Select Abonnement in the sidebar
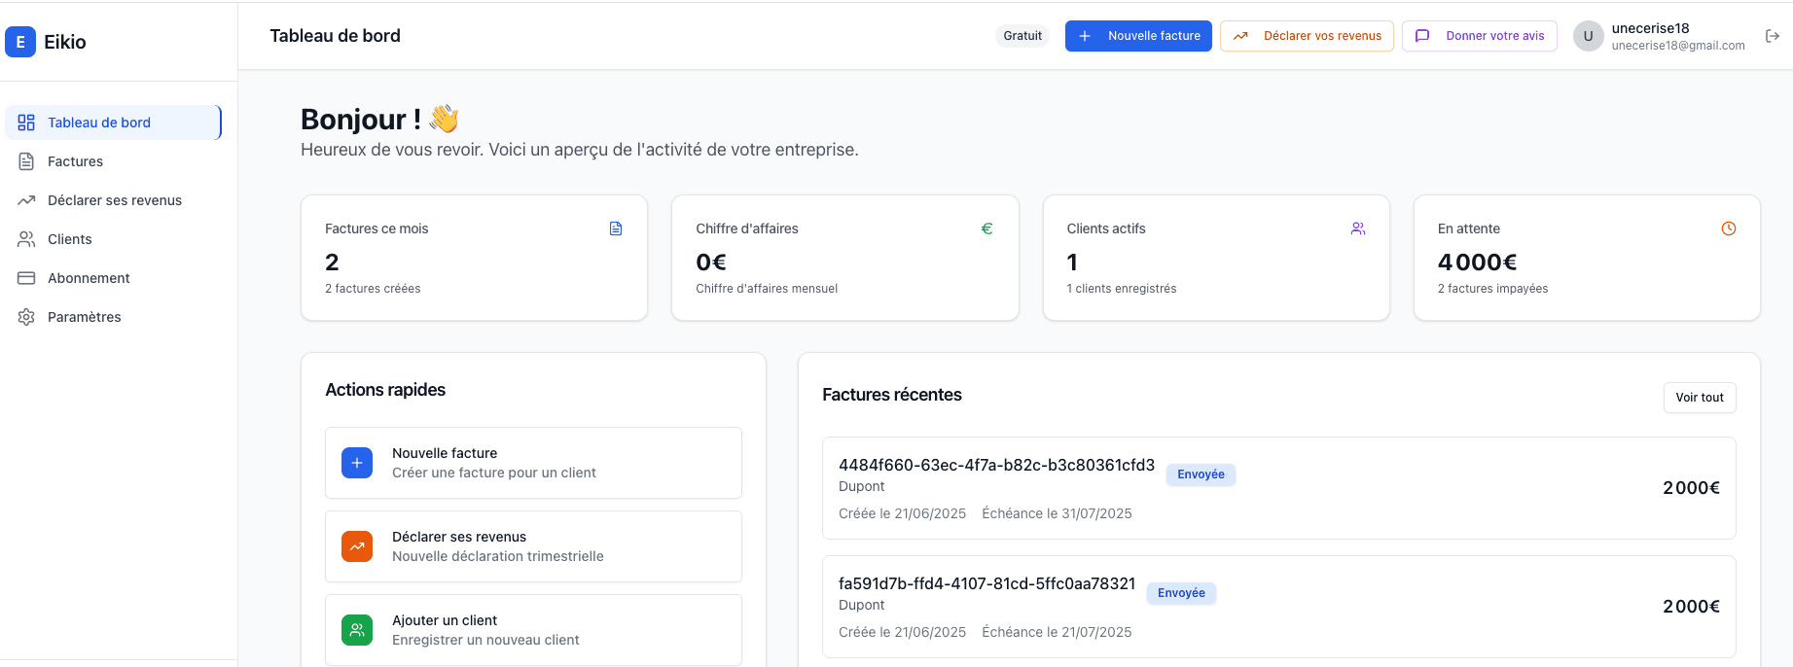This screenshot has height=667, width=1793. point(89,278)
